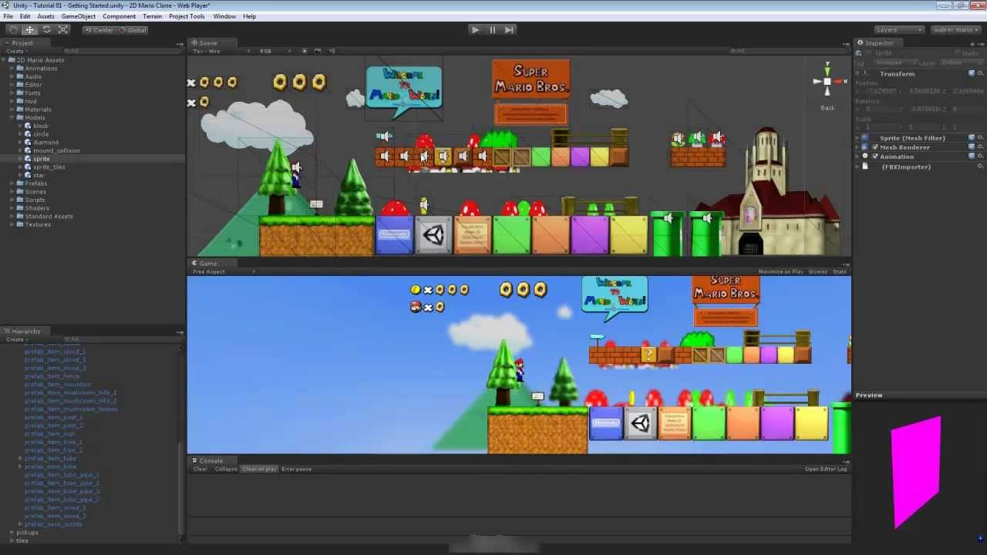The width and height of the screenshot is (987, 555).
Task: Toggle scene audio icon in Scene toolbar
Action: point(332,51)
